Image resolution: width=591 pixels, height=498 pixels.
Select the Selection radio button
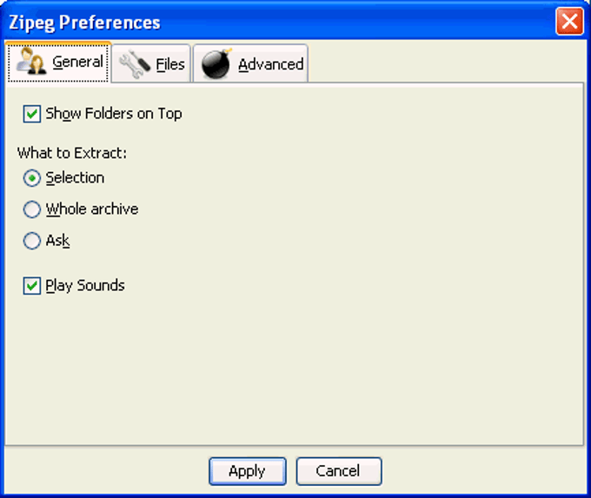31,178
